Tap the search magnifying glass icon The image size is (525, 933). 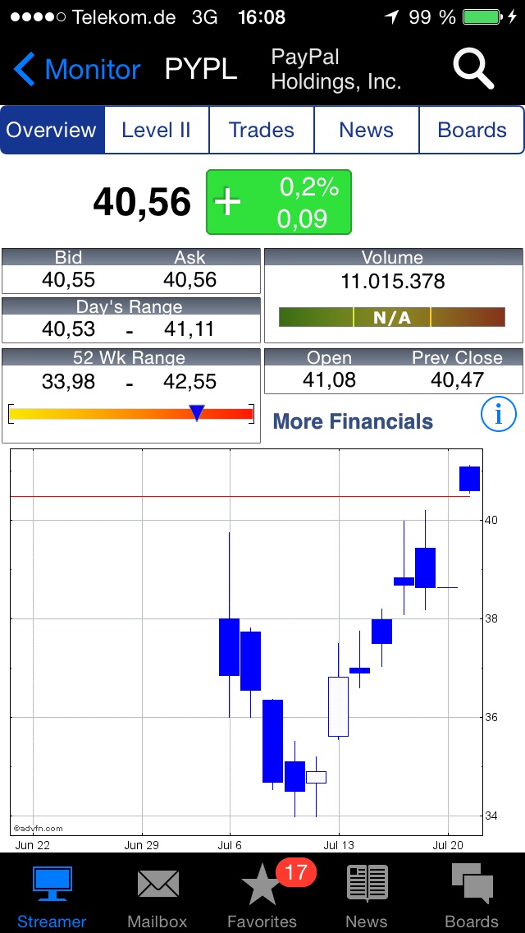point(473,69)
